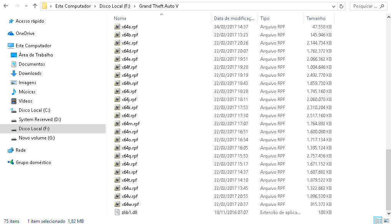Select Este Computador in navigation pane
The height and width of the screenshot is (224, 391).
pyautogui.click(x=33, y=46)
